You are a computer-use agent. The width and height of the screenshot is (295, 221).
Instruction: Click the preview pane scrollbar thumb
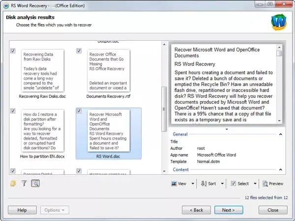279,54
